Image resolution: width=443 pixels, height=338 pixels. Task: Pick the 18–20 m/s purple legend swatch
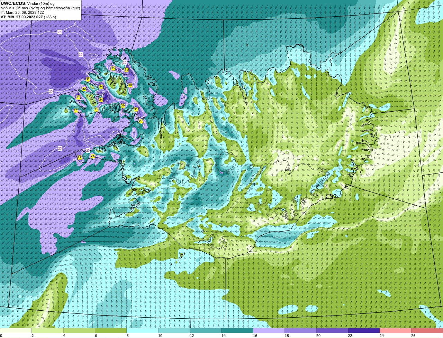301,330
